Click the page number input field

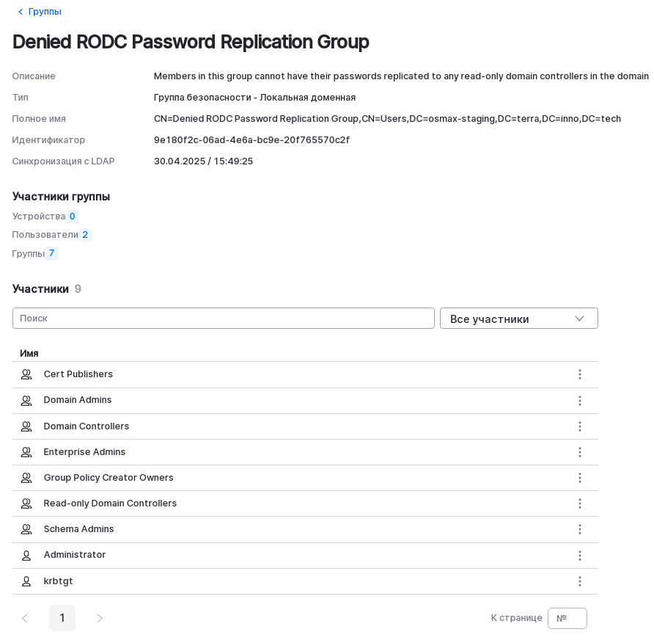[x=567, y=619]
